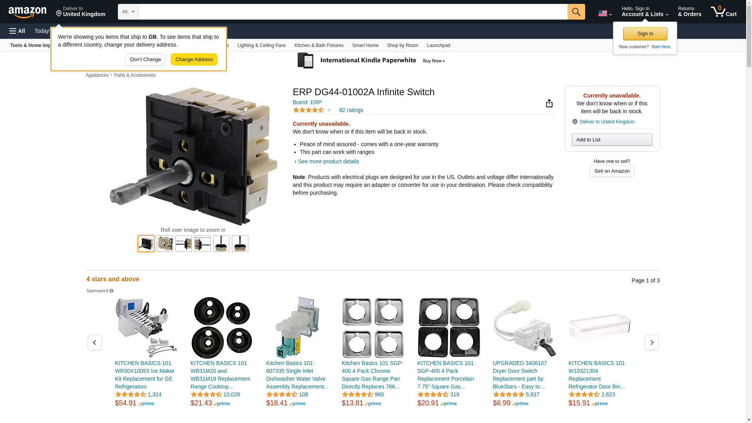Viewport: 752px width, 423px height.
Task: Open the shopping cart icon
Action: click(x=724, y=12)
